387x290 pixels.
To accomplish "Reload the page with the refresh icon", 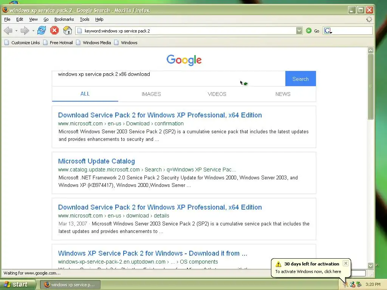I will pos(42,30).
